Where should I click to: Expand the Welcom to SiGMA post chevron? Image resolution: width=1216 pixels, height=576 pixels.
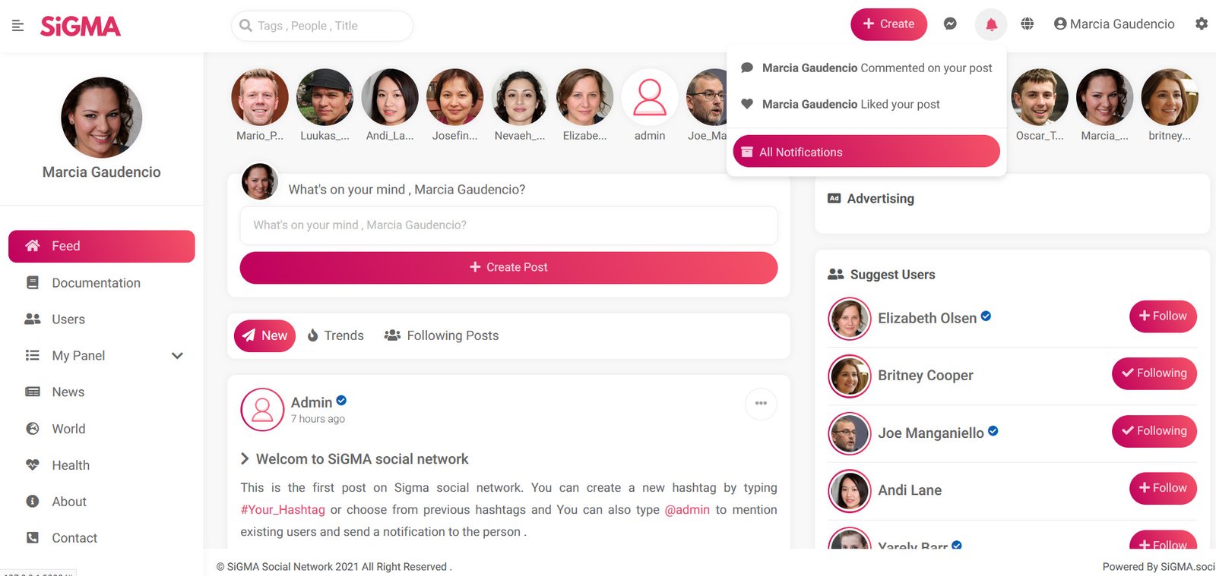[x=245, y=458]
